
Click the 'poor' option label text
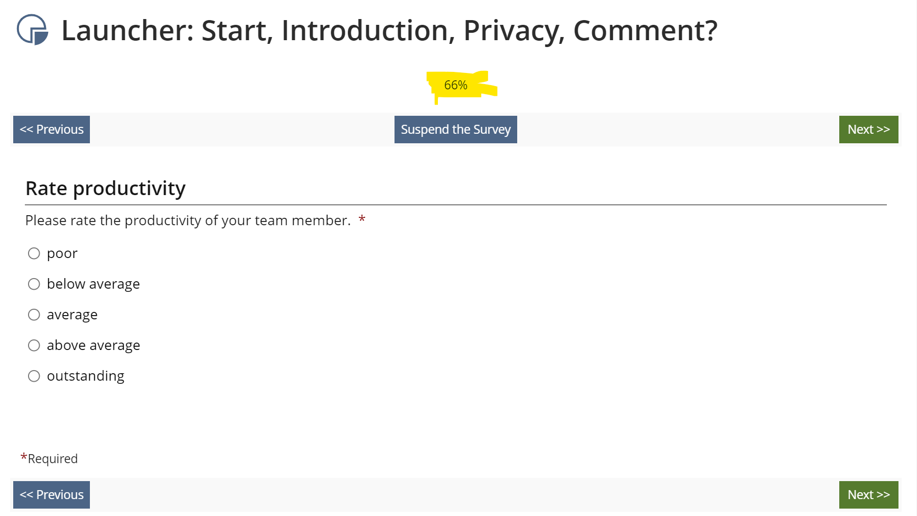62,254
